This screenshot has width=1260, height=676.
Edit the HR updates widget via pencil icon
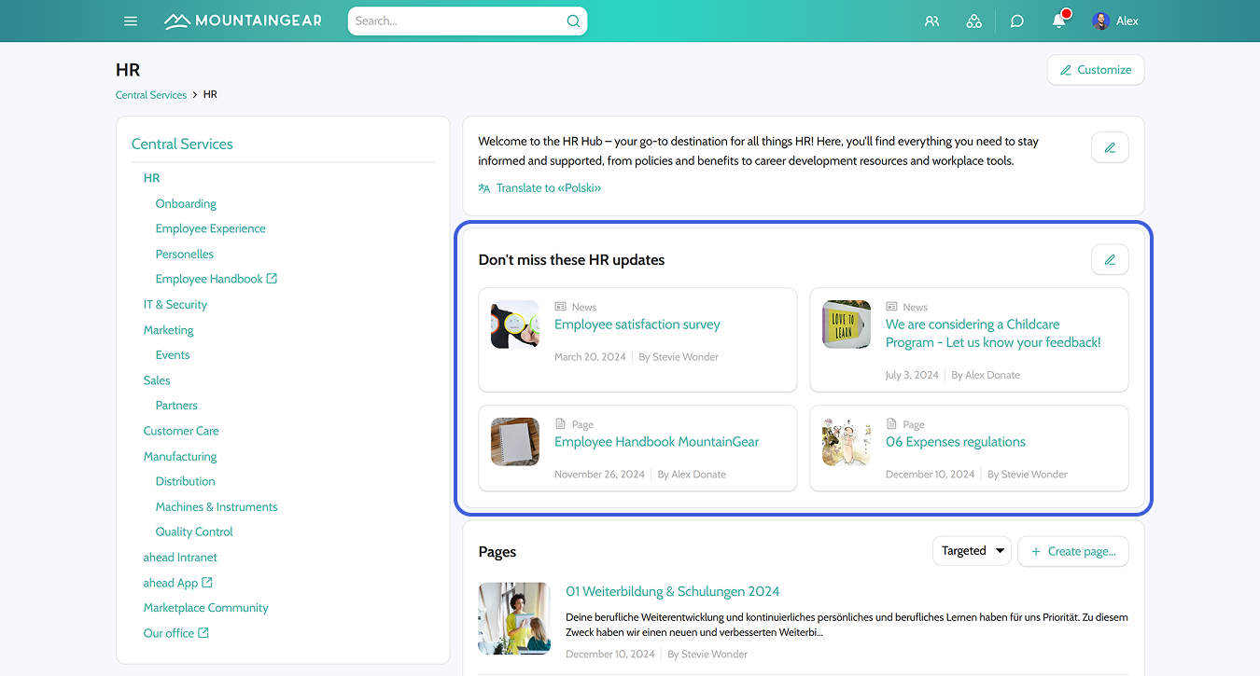[1110, 259]
